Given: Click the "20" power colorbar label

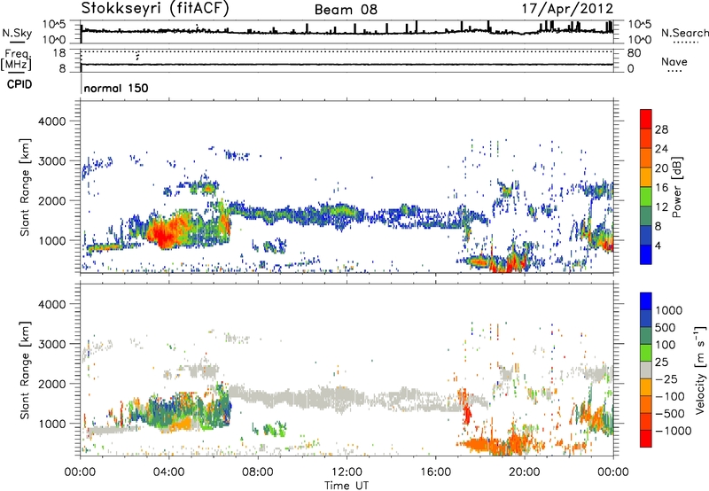Looking at the screenshot, I should (x=661, y=168).
